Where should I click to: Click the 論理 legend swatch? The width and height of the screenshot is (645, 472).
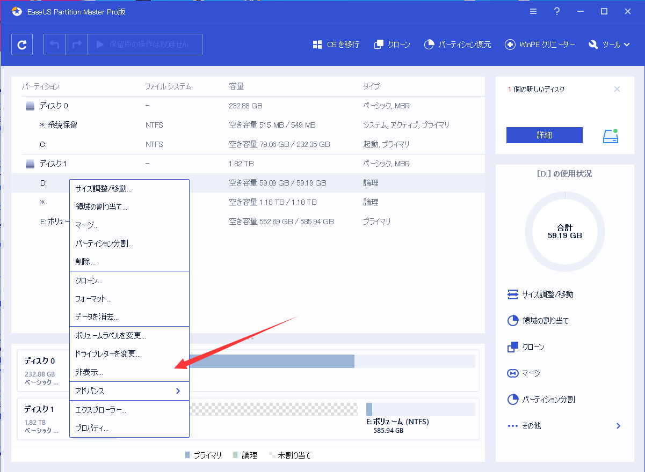[x=236, y=455]
